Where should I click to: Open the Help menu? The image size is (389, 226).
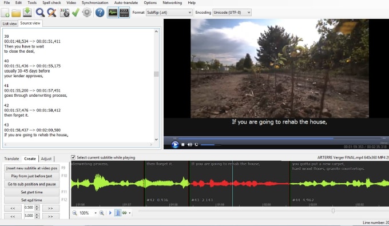click(x=192, y=3)
